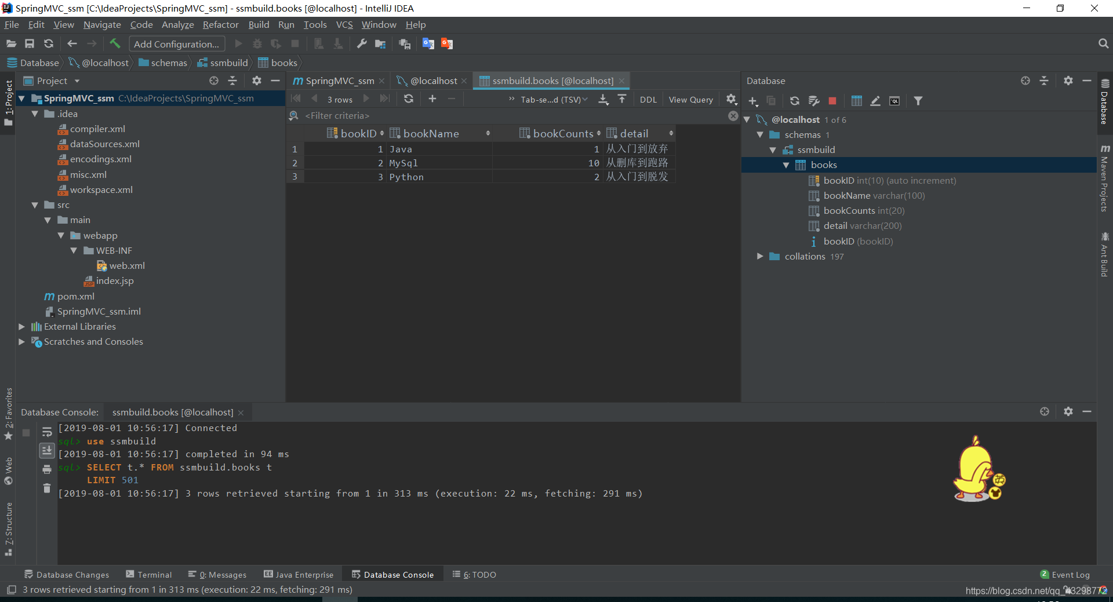Toggle scroll to end in console
1113x602 pixels.
pos(47,450)
